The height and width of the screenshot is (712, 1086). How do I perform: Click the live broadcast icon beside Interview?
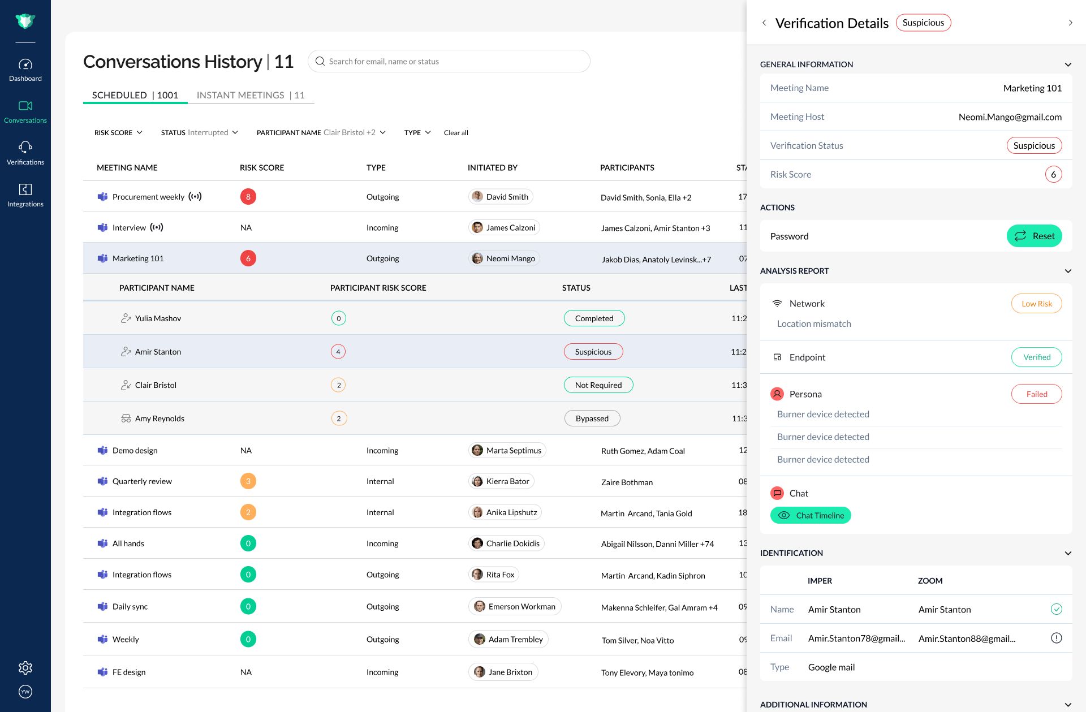coord(157,227)
